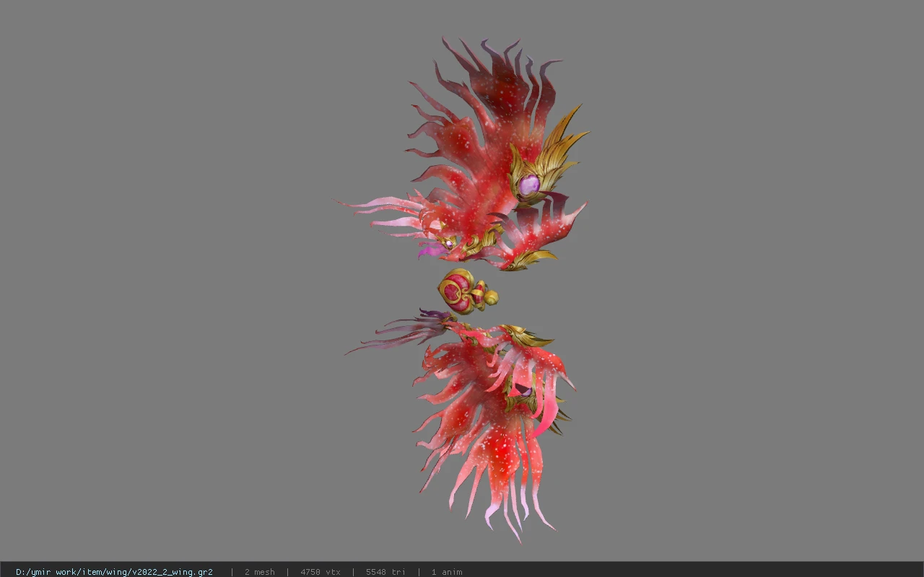Click the '4750 vtx' vertex count

(320, 572)
